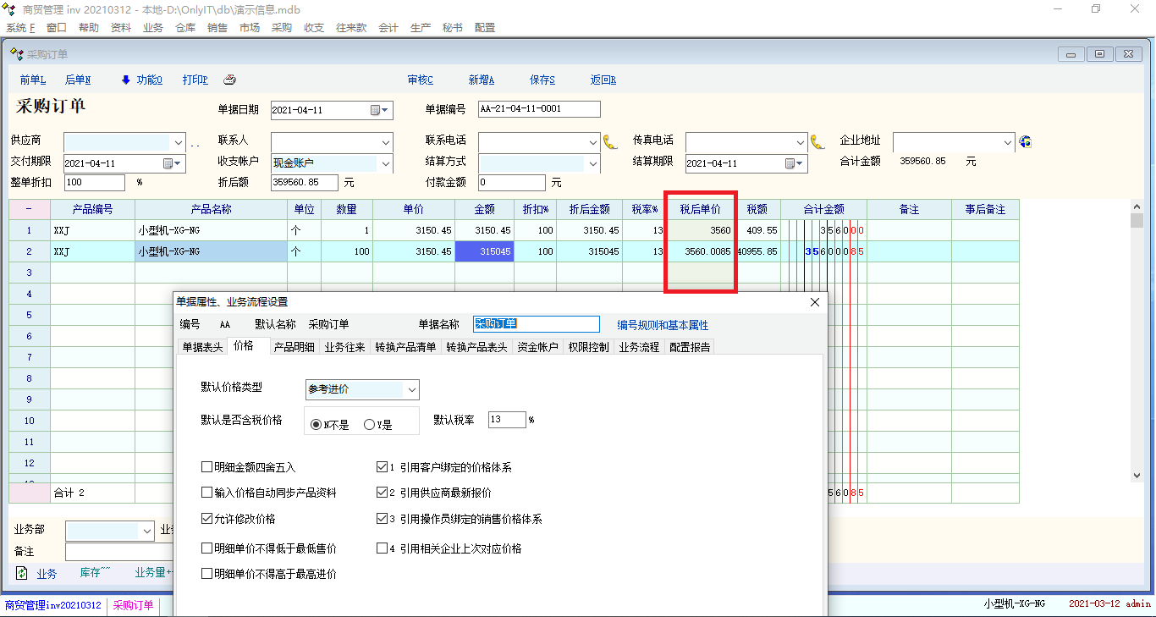Enable the 明细金额四舍五入 checkbox
Screen dimensions: 1156x617
click(207, 467)
